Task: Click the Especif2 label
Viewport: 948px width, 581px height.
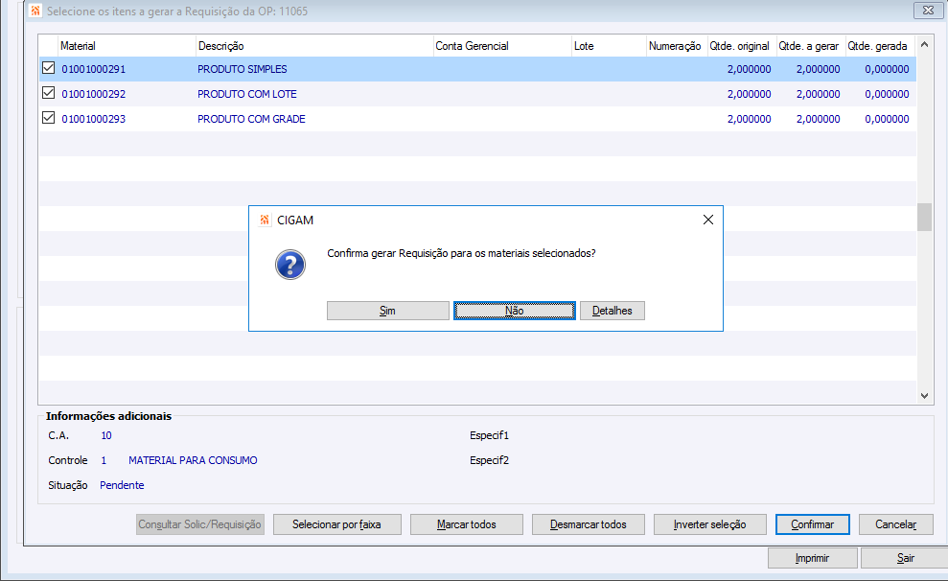Action: (x=489, y=461)
